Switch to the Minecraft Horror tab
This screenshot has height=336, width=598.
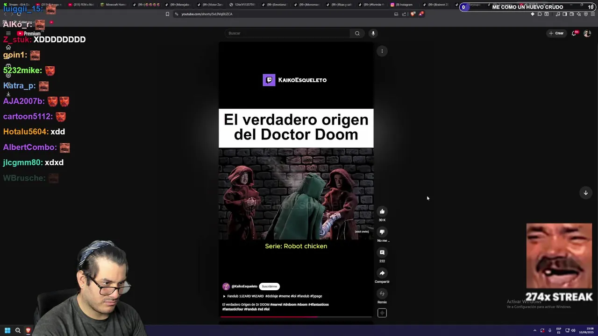(x=114, y=5)
